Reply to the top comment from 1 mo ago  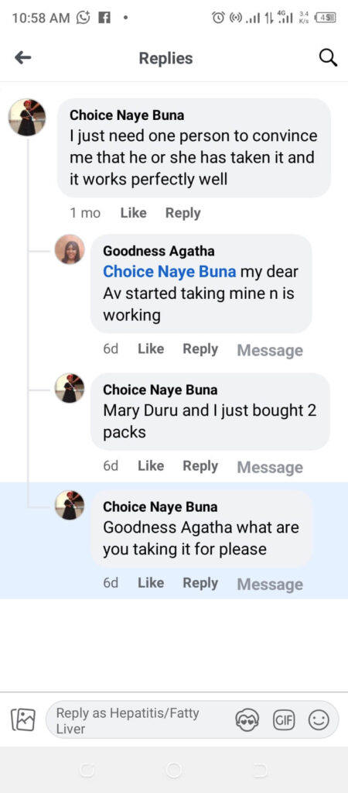[183, 213]
